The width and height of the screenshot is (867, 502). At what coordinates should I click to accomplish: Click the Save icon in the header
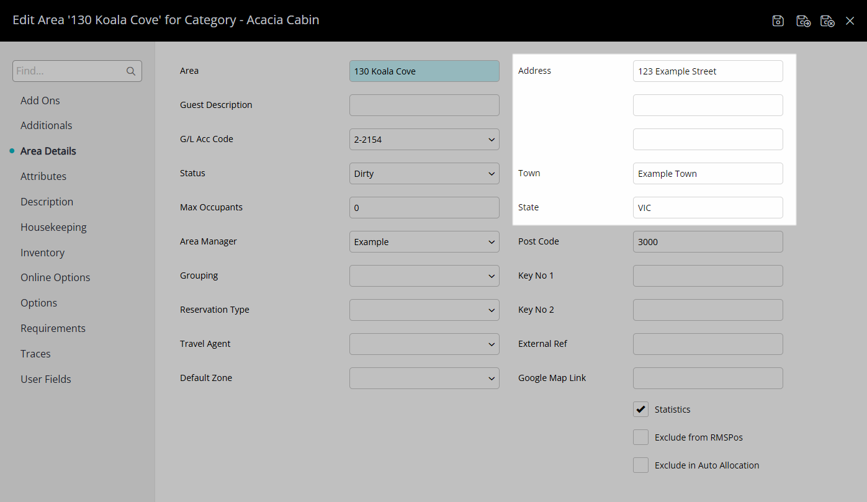click(x=778, y=20)
